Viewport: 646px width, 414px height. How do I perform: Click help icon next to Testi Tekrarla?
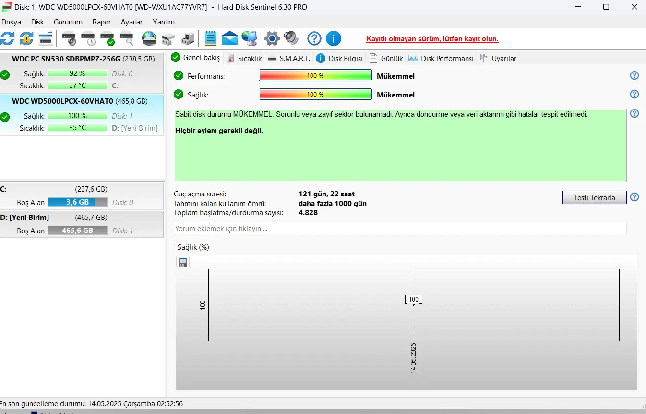634,197
